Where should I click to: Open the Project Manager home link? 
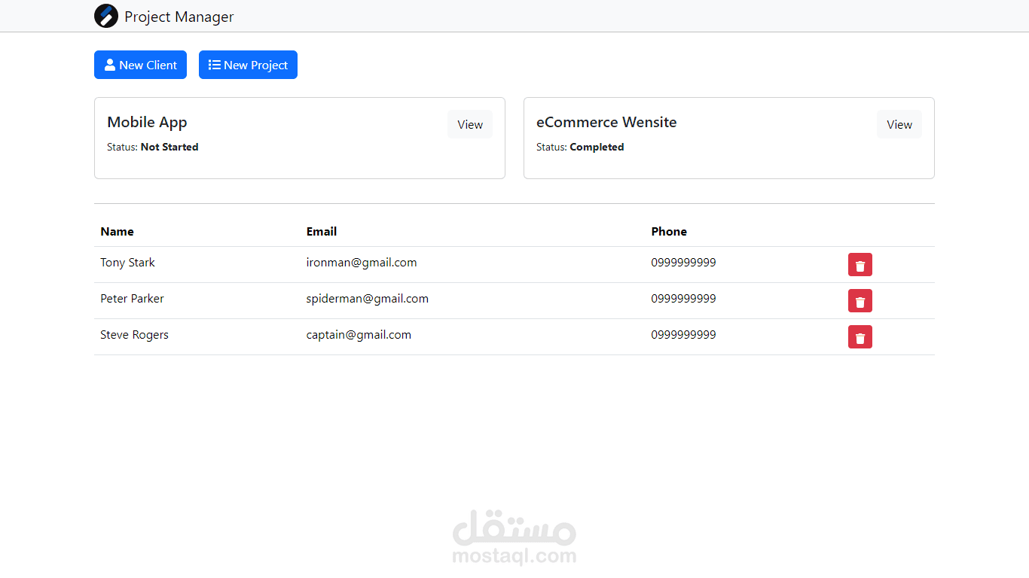(x=164, y=17)
